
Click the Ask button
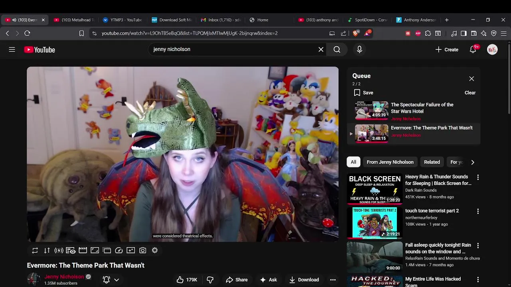pos(268,280)
